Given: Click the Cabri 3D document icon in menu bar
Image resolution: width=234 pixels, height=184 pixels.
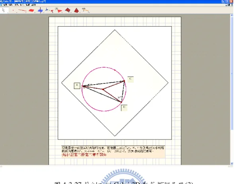Looking at the screenshot, I should click(x=1, y=5).
